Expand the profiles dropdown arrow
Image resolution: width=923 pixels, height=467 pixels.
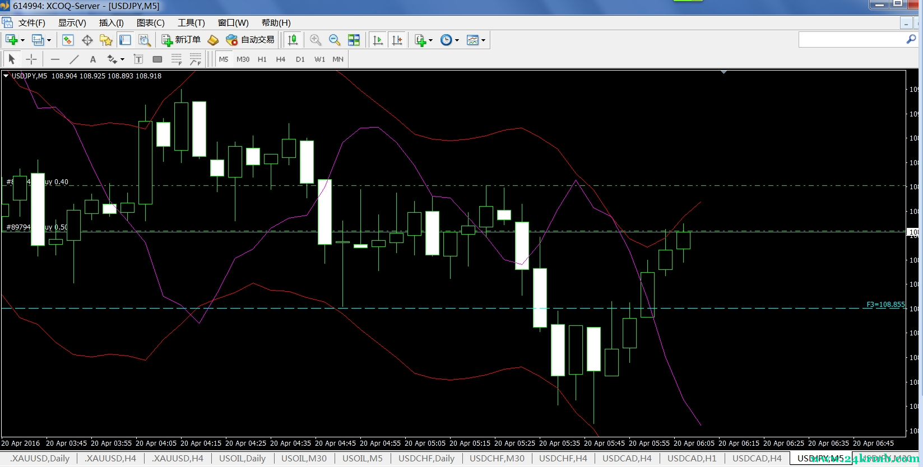click(x=49, y=40)
